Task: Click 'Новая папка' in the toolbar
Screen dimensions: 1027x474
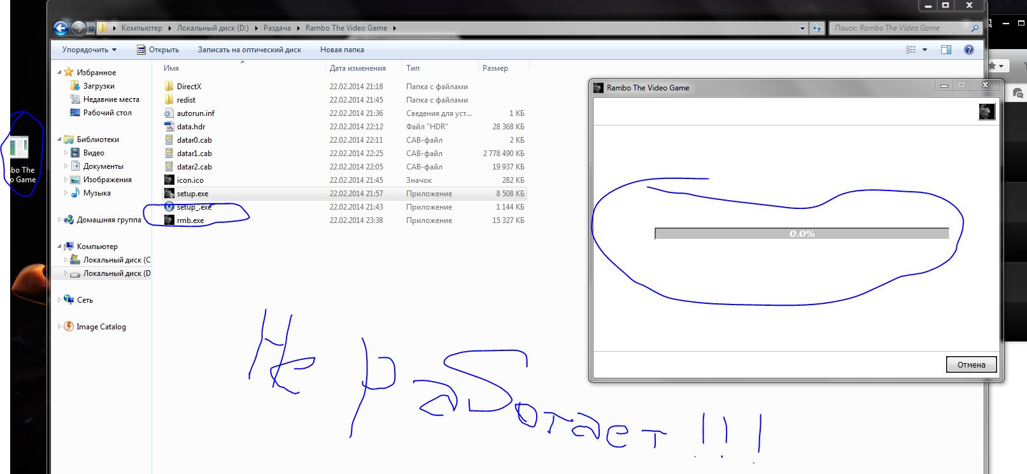Action: coord(342,50)
